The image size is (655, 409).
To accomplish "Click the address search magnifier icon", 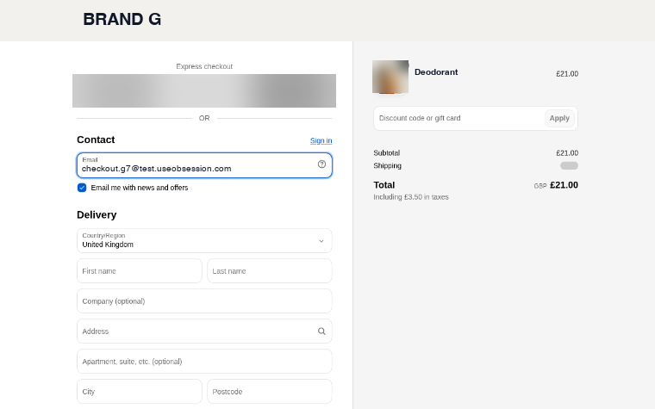I will point(321,332).
